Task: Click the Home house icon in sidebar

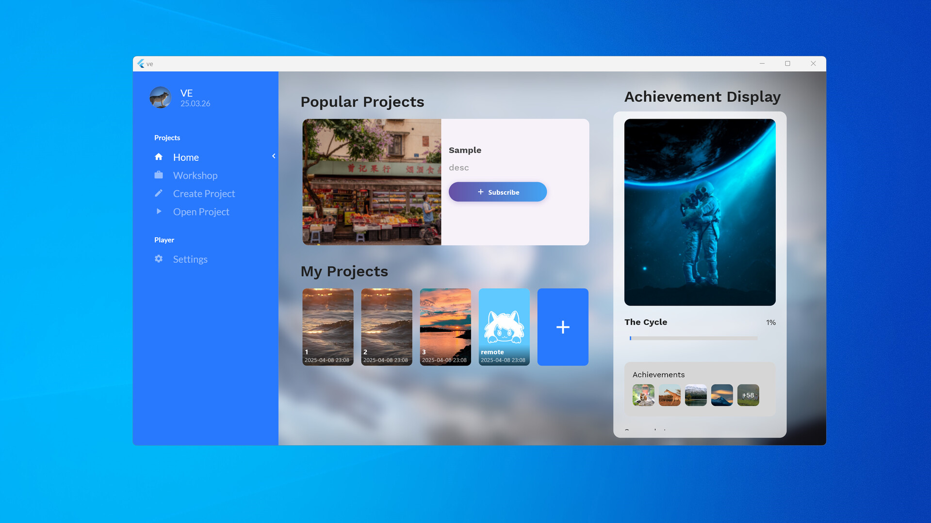Action: pos(159,157)
